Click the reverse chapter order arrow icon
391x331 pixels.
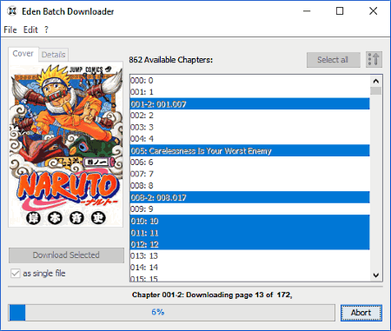pos(374,60)
